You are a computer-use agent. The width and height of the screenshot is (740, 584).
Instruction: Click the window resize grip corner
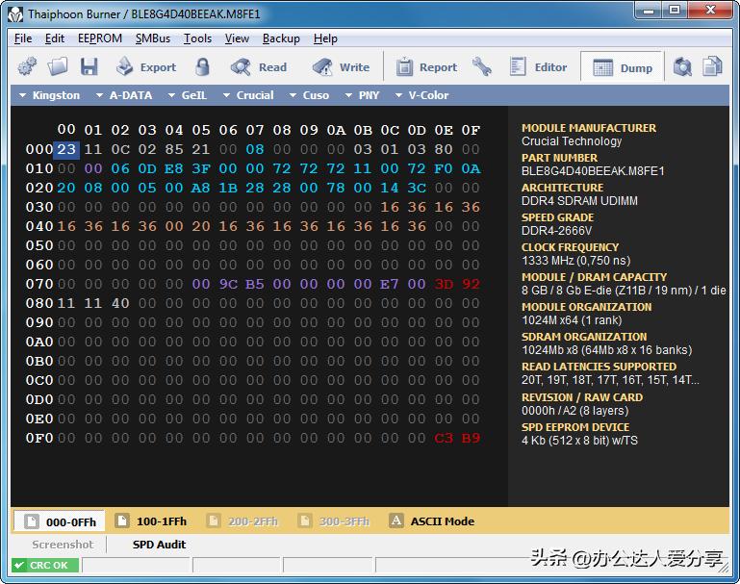pyautogui.click(x=724, y=568)
